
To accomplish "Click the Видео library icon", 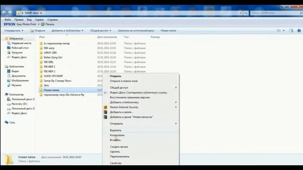I will [9, 71].
